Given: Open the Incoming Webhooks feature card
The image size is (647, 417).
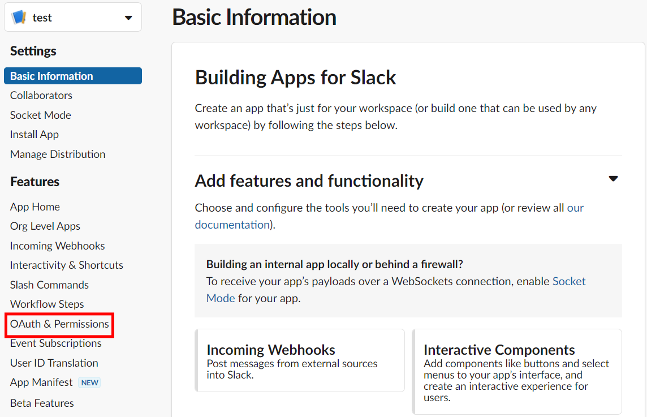Looking at the screenshot, I should tap(300, 360).
